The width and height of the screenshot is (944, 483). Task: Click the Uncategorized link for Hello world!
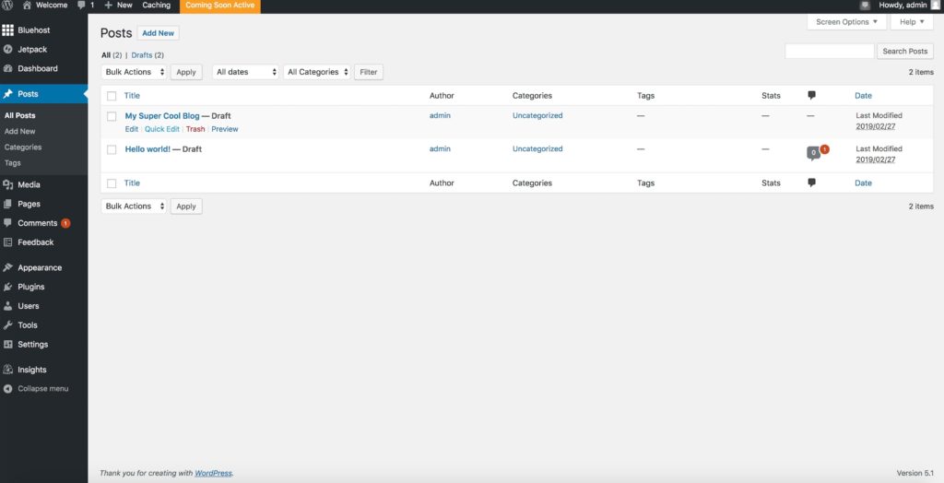[537, 148]
